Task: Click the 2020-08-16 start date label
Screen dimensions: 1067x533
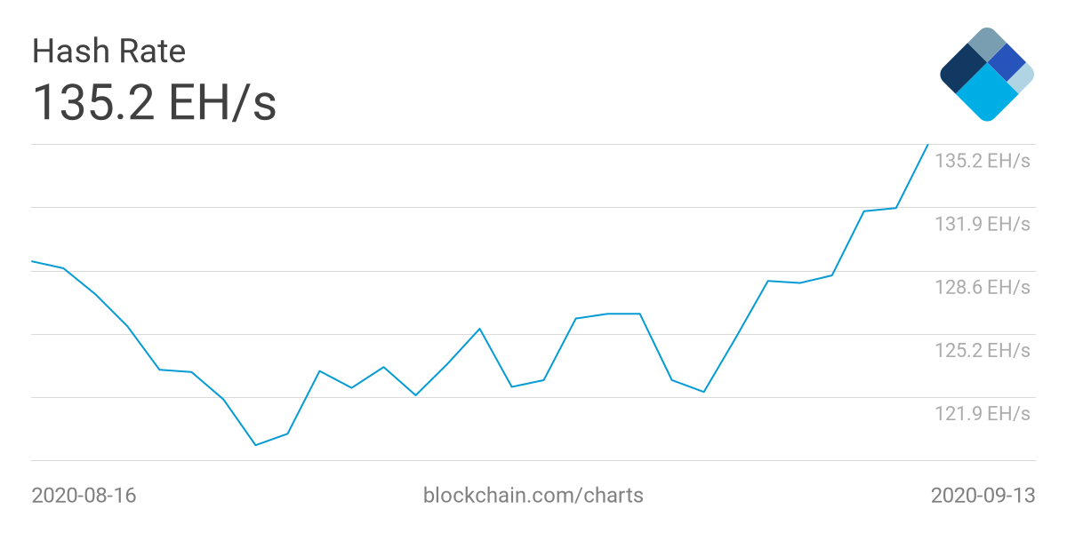Action: (x=84, y=495)
